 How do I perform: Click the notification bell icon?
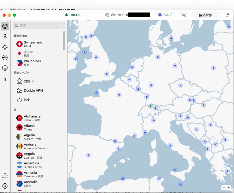(227, 15)
